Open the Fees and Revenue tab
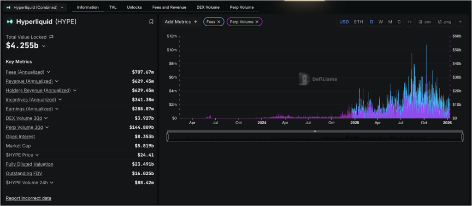Screen dimensions: 472x206 pyautogui.click(x=169, y=7)
